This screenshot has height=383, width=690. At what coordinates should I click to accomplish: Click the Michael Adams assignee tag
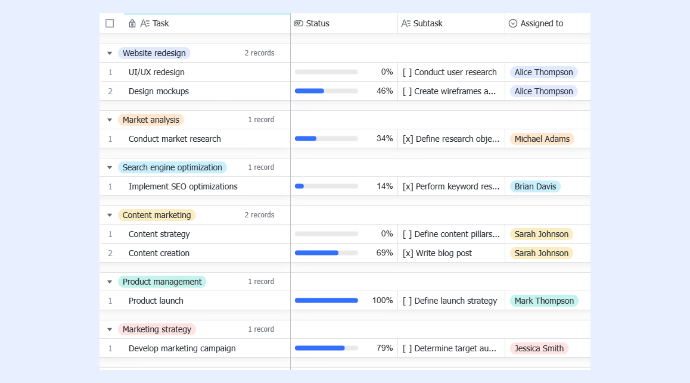[542, 139]
